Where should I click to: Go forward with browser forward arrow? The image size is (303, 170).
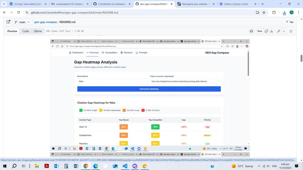[11, 12]
